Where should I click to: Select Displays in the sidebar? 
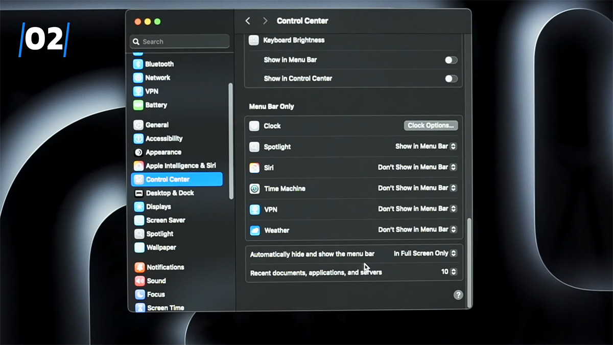158,206
